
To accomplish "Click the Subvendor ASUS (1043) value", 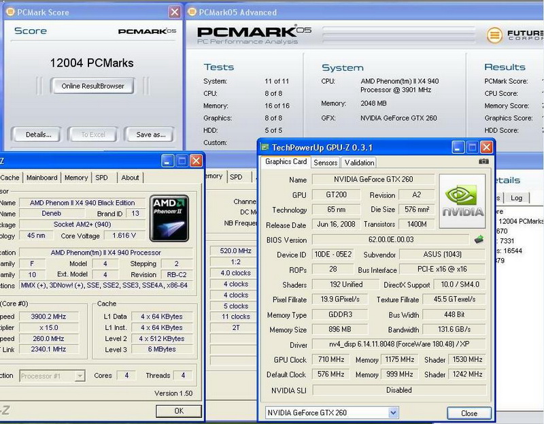I will (443, 254).
